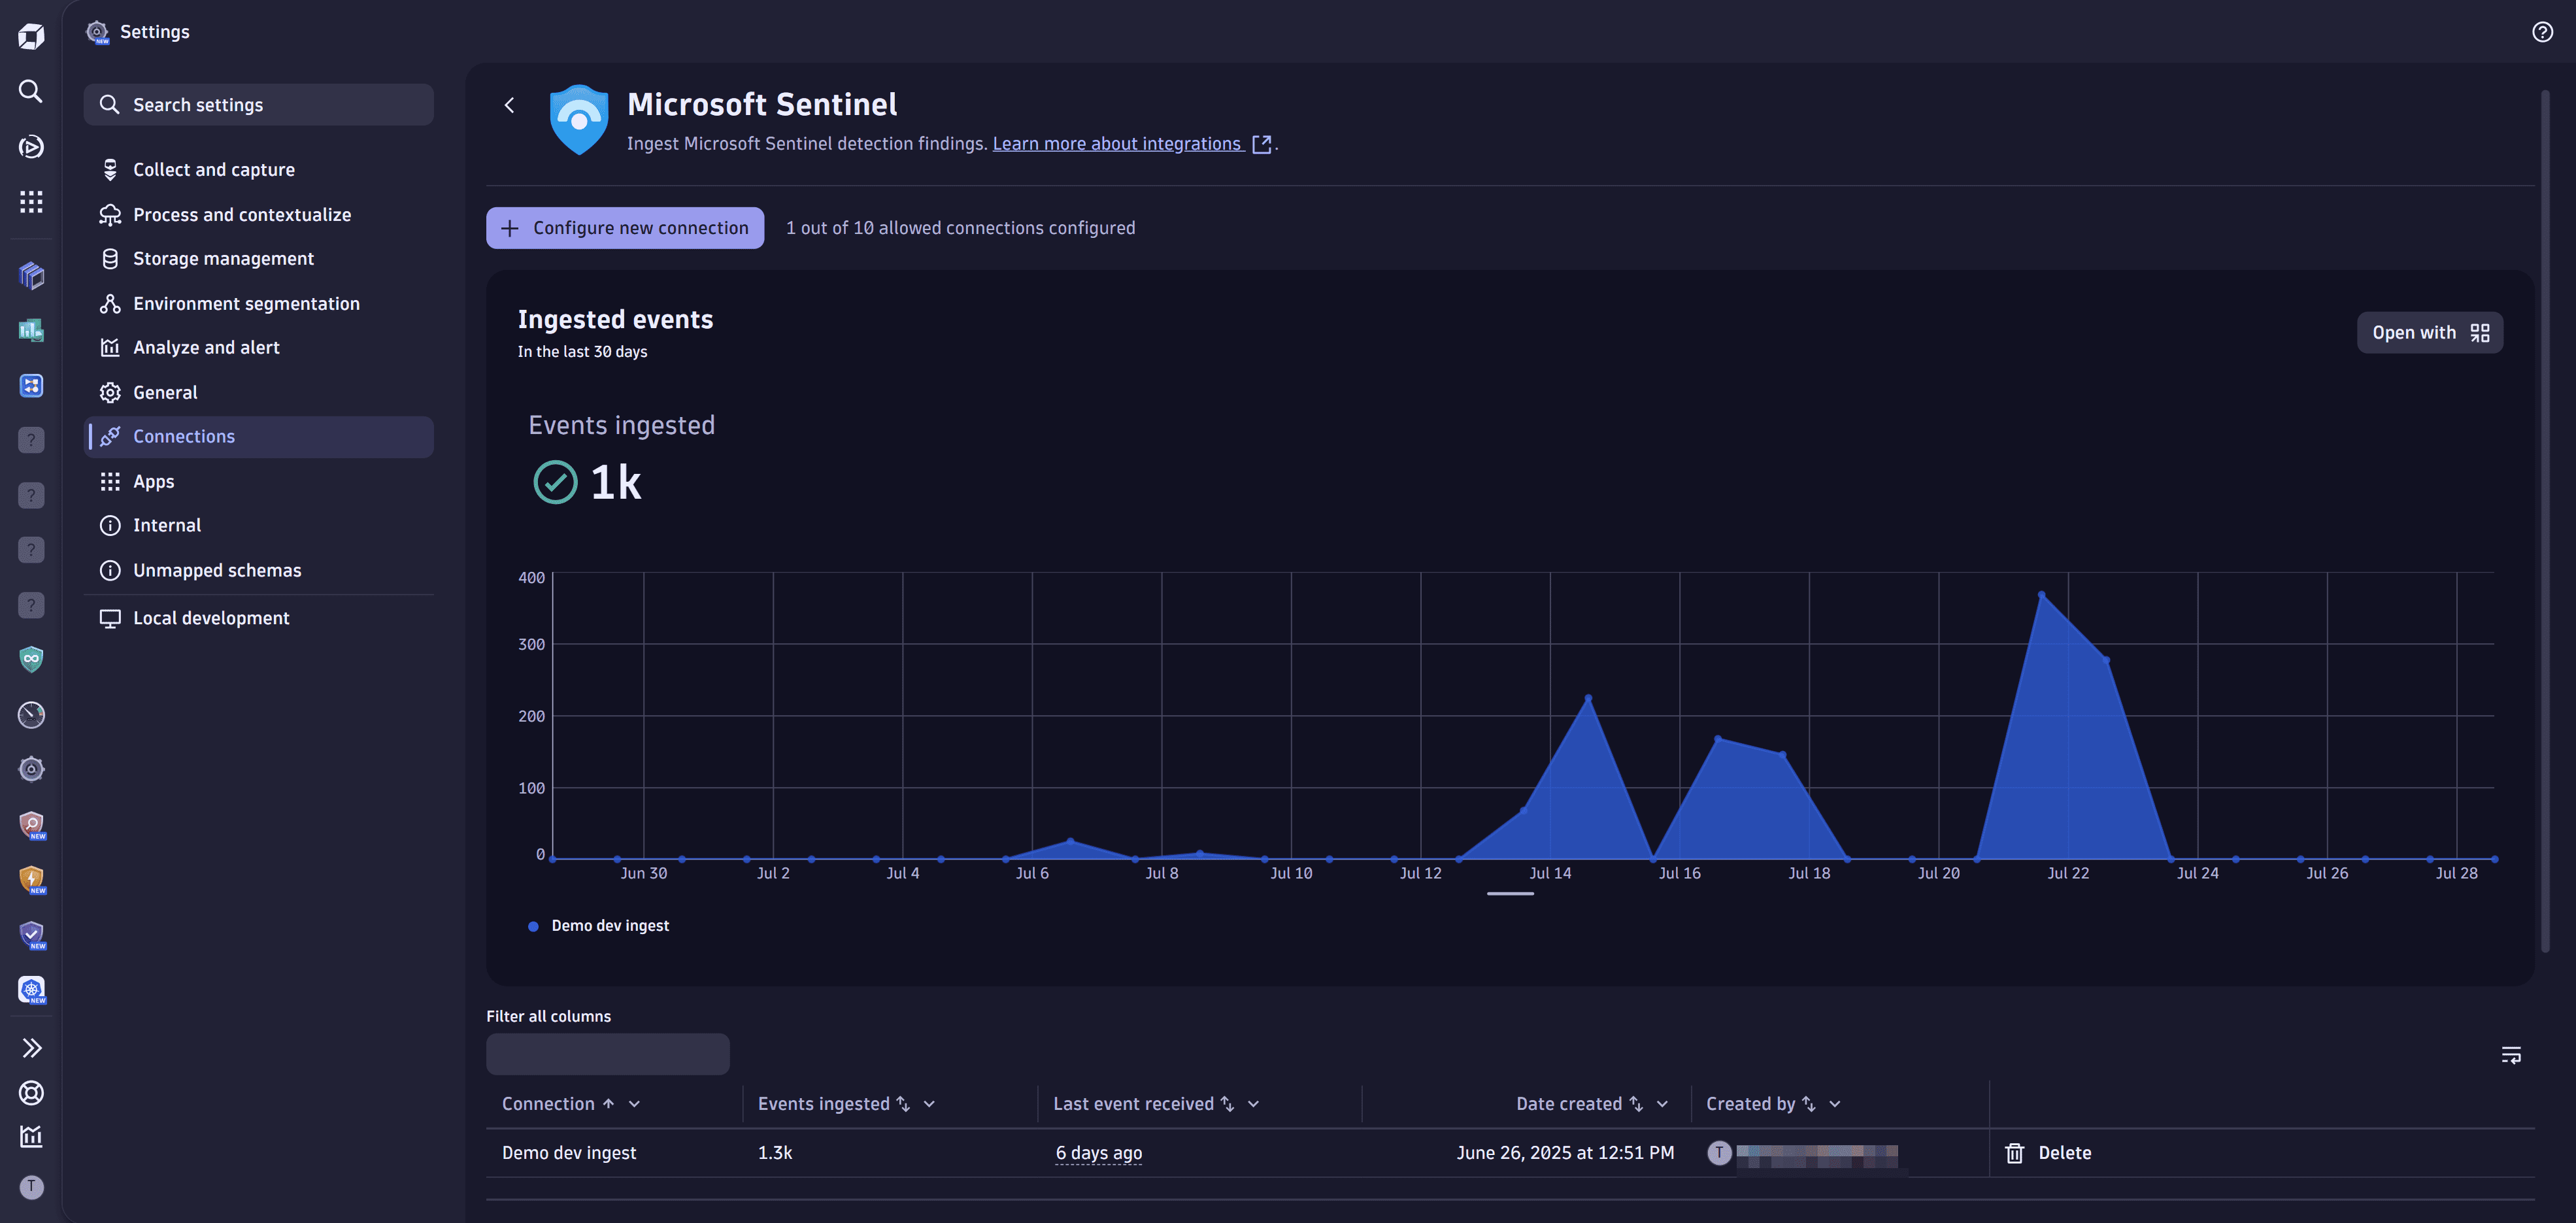The height and width of the screenshot is (1223, 2576).
Task: Click the 1k events ingested value
Action: (x=615, y=482)
